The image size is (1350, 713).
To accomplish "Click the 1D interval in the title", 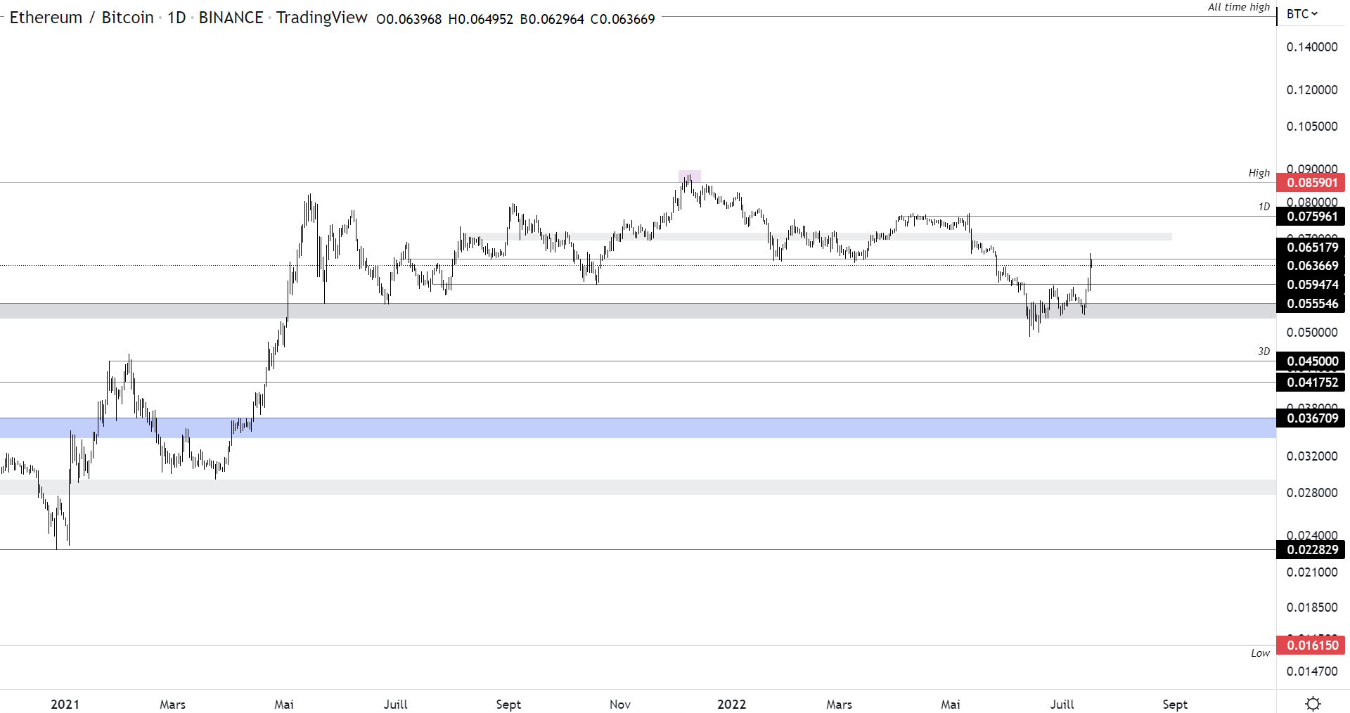I will click(176, 18).
